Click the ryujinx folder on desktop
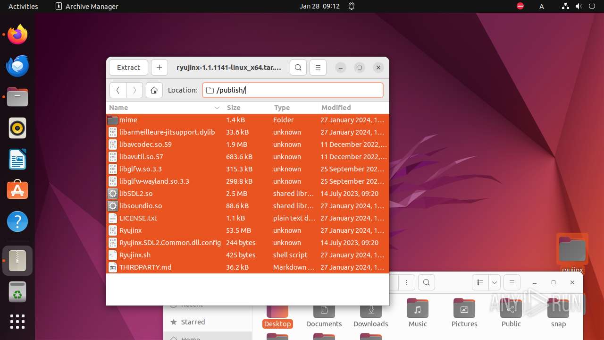This screenshot has height=340, width=604. (572, 253)
